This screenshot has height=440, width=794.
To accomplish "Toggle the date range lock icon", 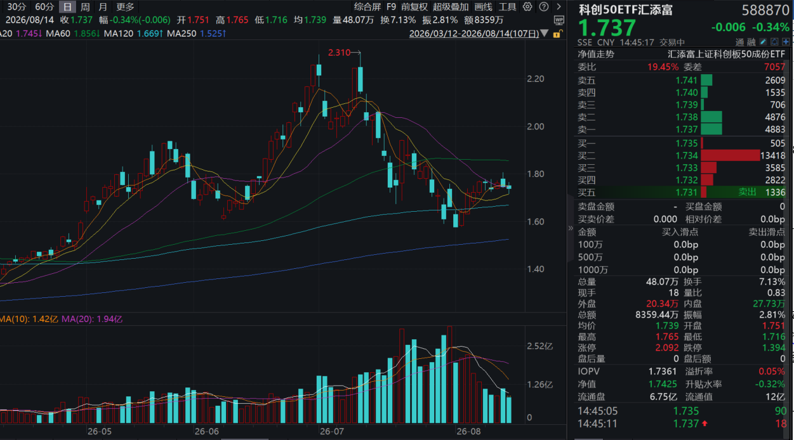I will click(557, 34).
